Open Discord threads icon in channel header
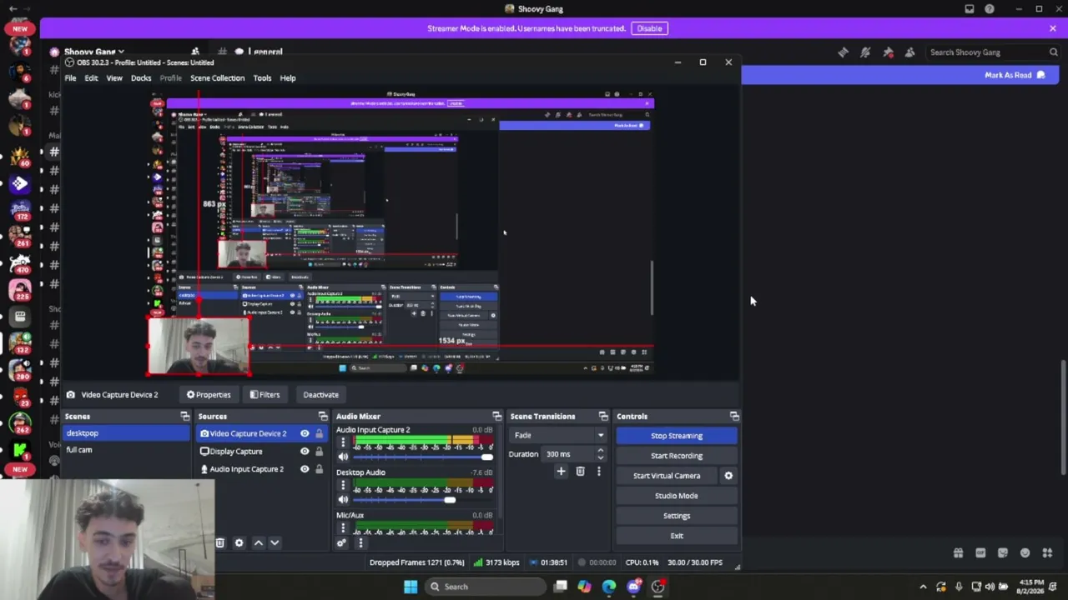Viewport: 1068px width, 600px height. pyautogui.click(x=844, y=52)
